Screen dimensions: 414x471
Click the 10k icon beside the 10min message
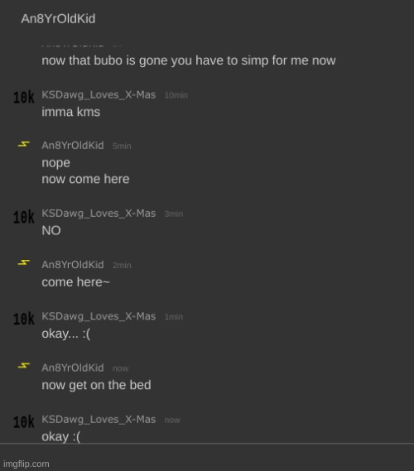(24, 98)
